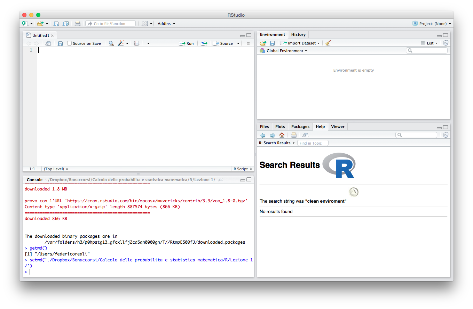Screen dimensions: 473x309
Task: Save the script using editor toolbar disk icon
Action: (x=60, y=43)
